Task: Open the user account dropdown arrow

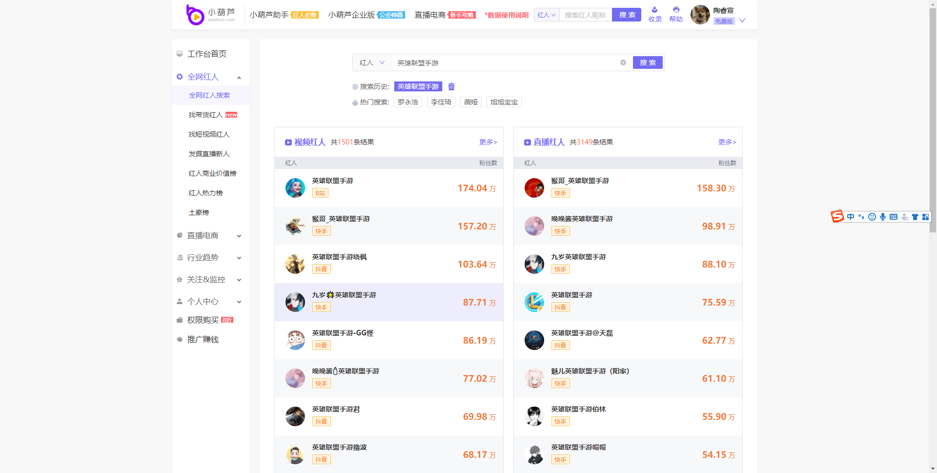Action: click(x=742, y=21)
